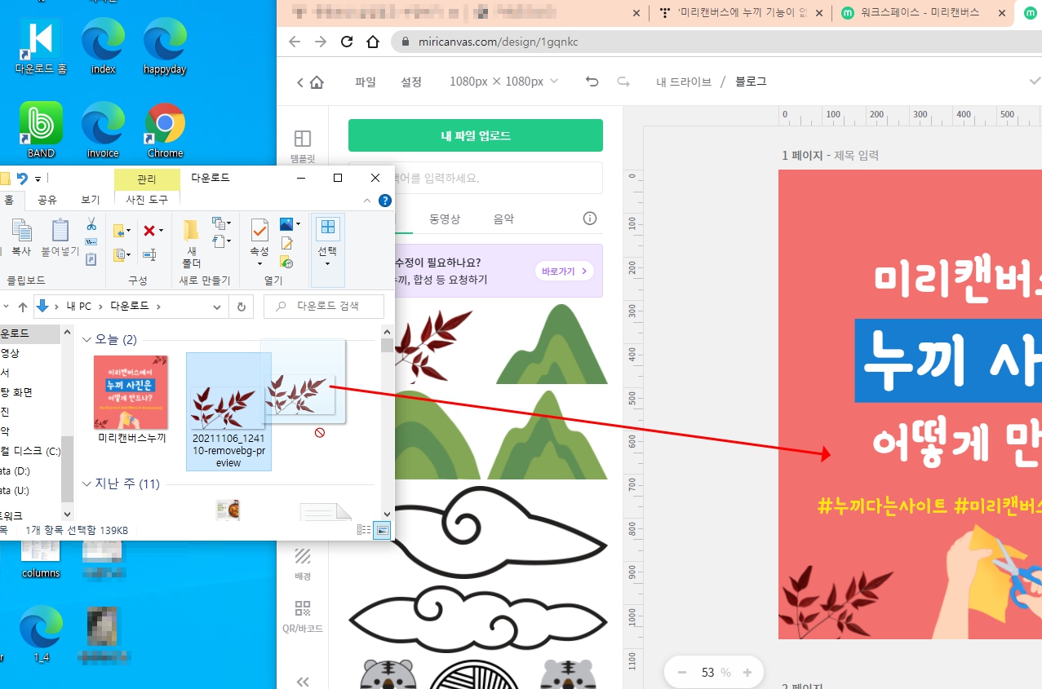Click the Explorer help question mark icon

click(385, 200)
